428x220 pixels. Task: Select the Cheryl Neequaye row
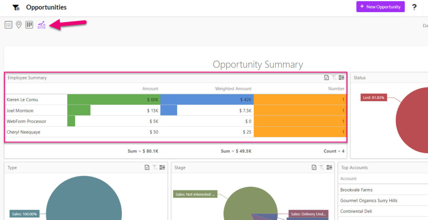point(176,132)
